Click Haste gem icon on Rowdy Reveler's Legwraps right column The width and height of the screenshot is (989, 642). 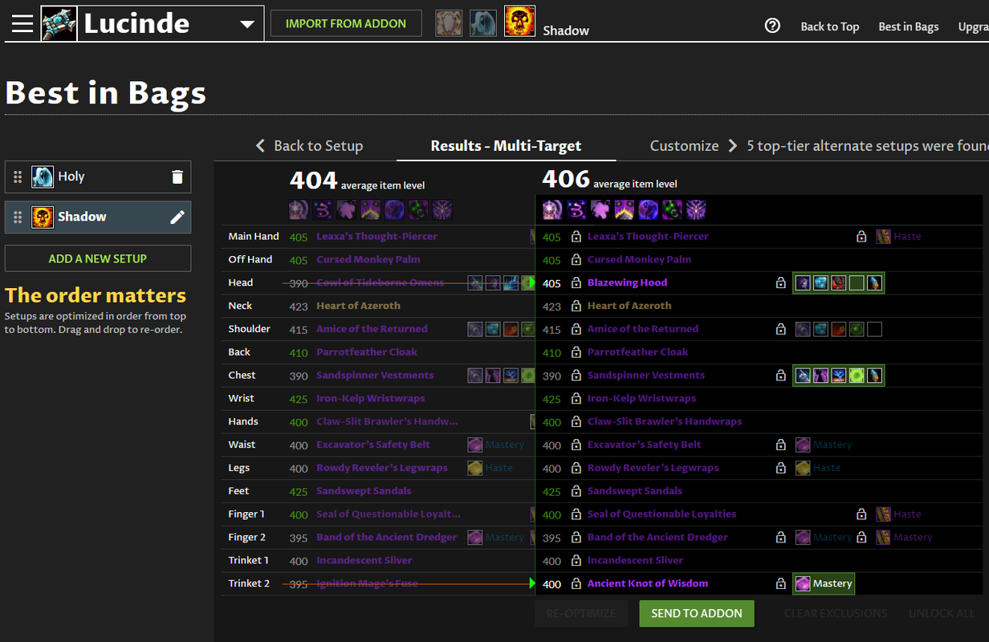(803, 468)
